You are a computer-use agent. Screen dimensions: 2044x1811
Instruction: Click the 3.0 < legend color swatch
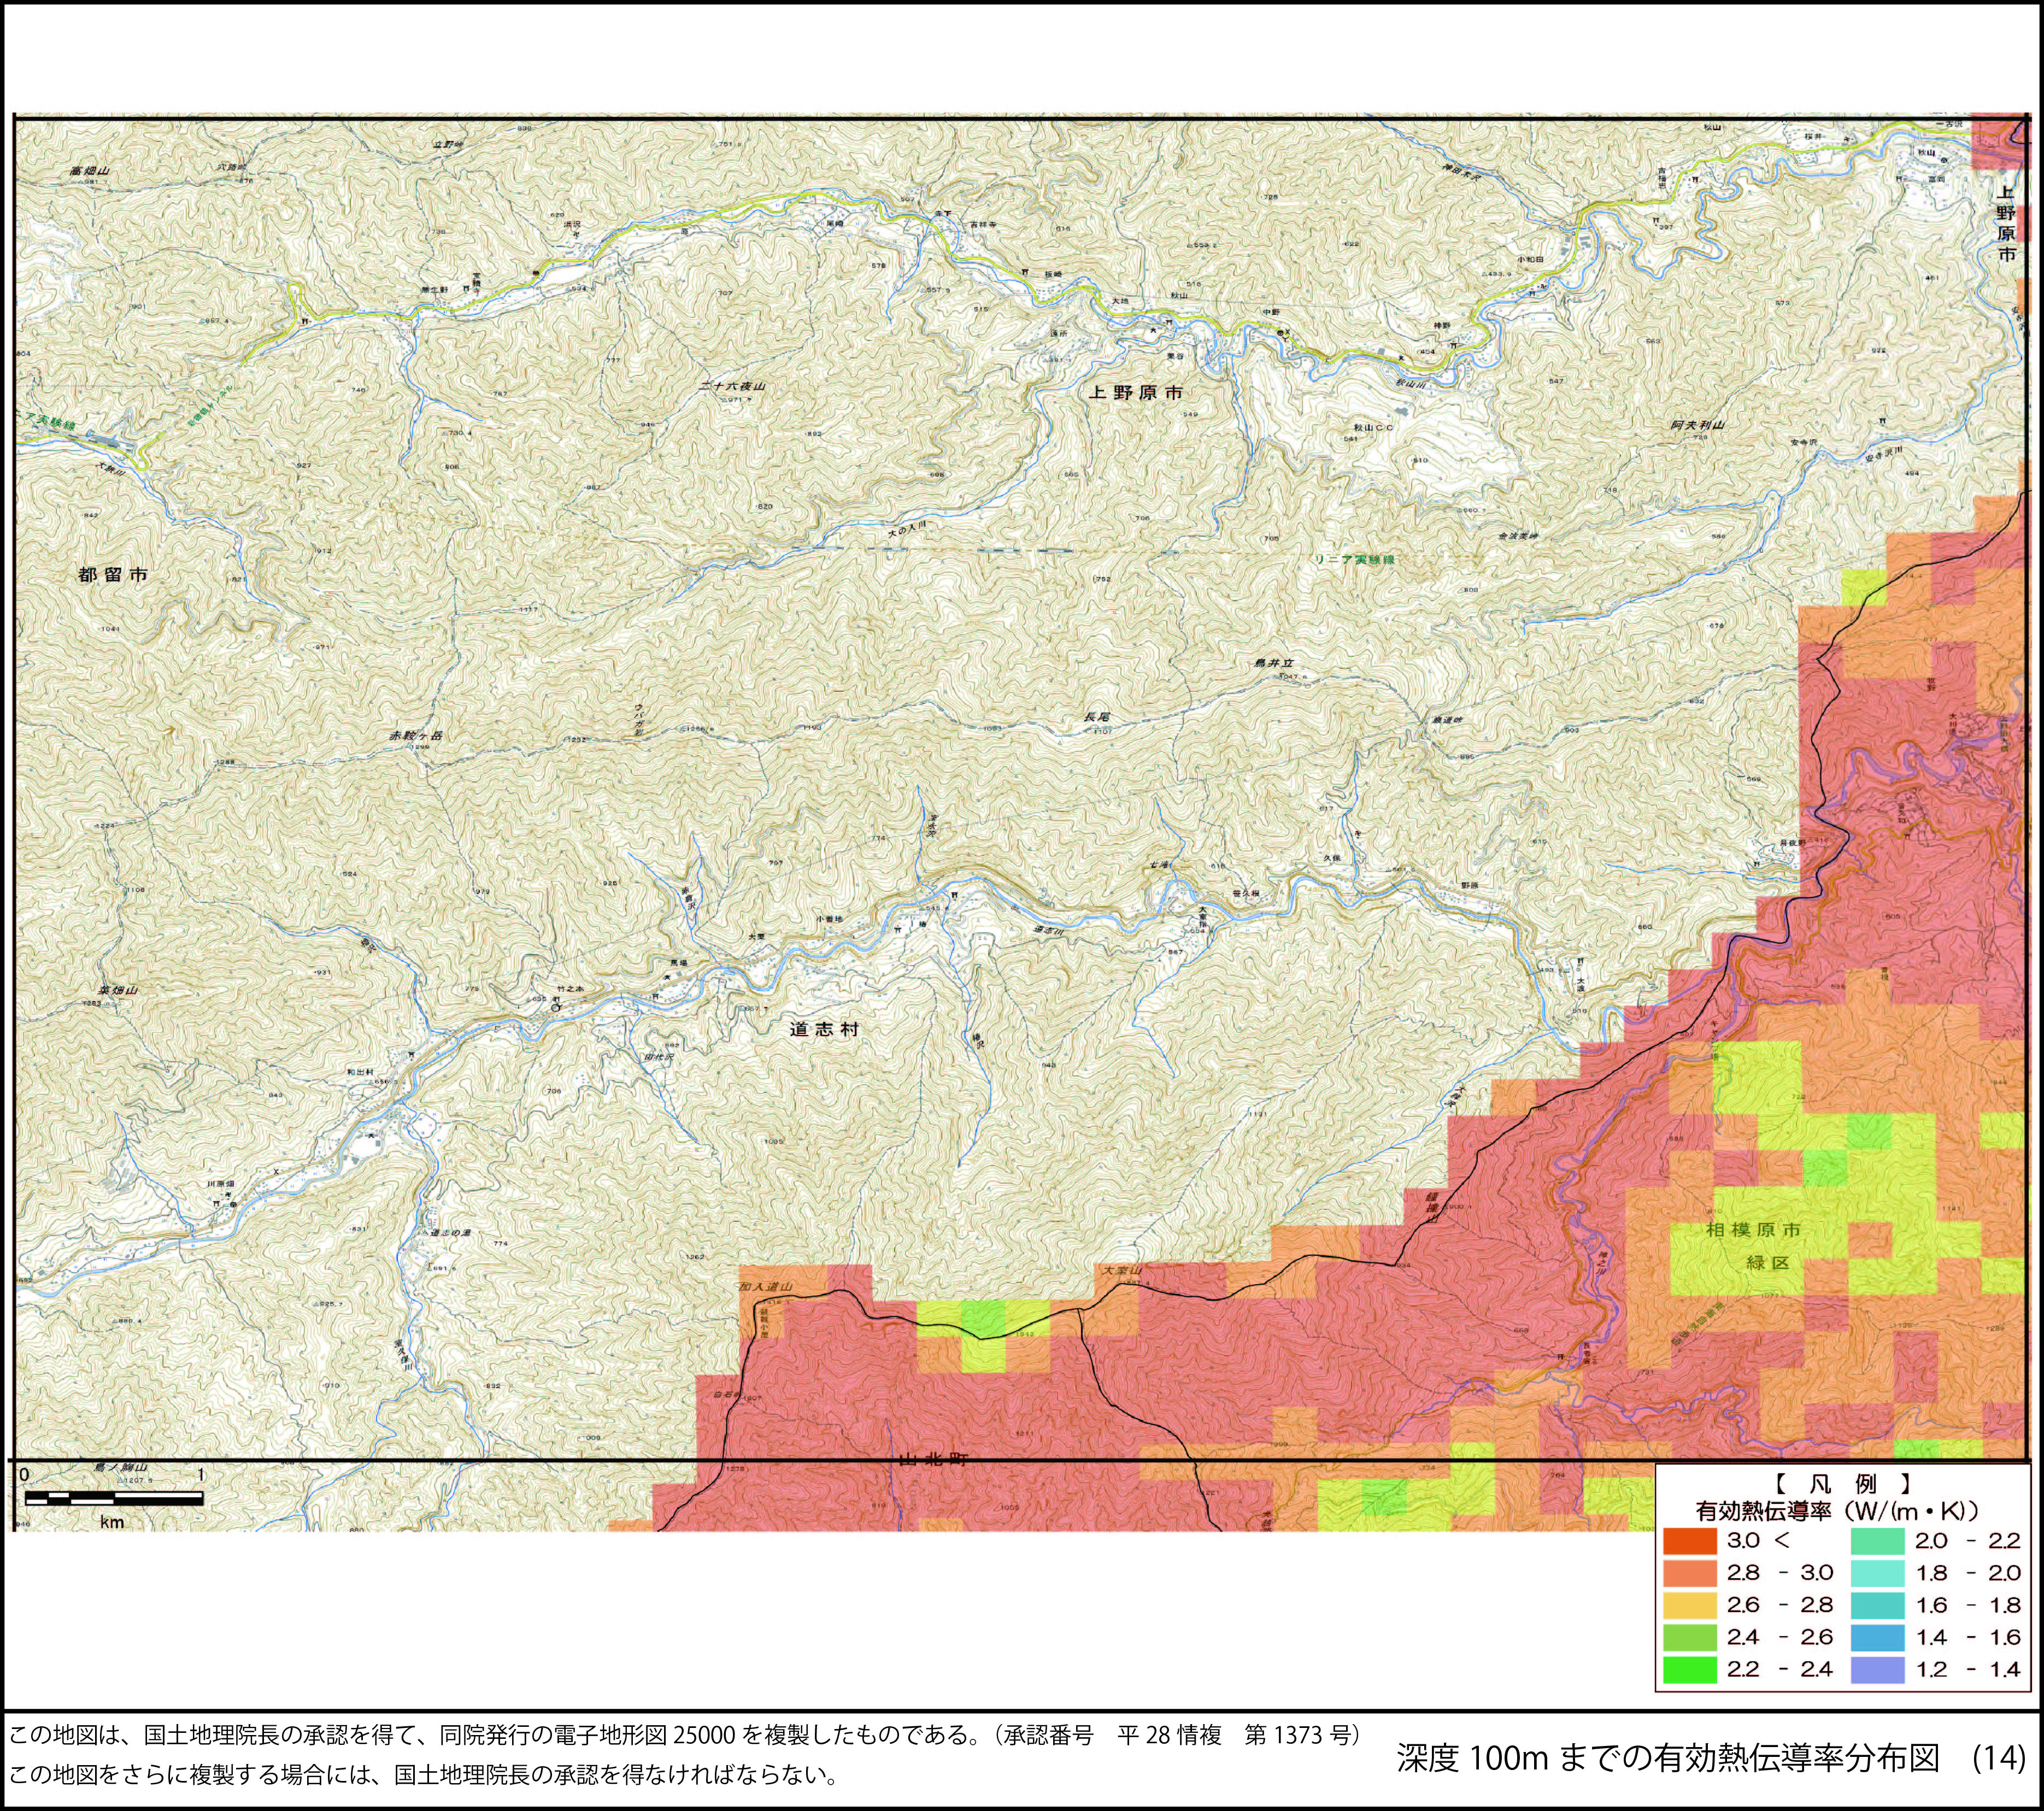point(1690,1541)
